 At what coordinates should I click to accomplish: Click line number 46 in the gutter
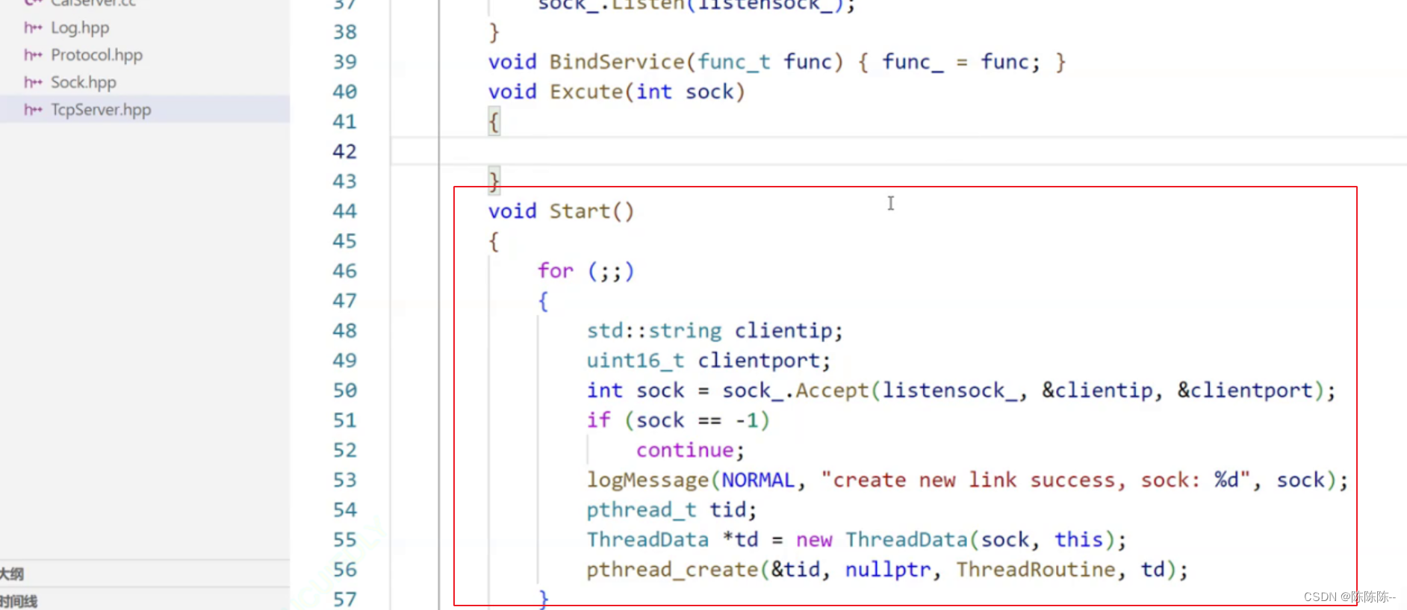click(345, 271)
